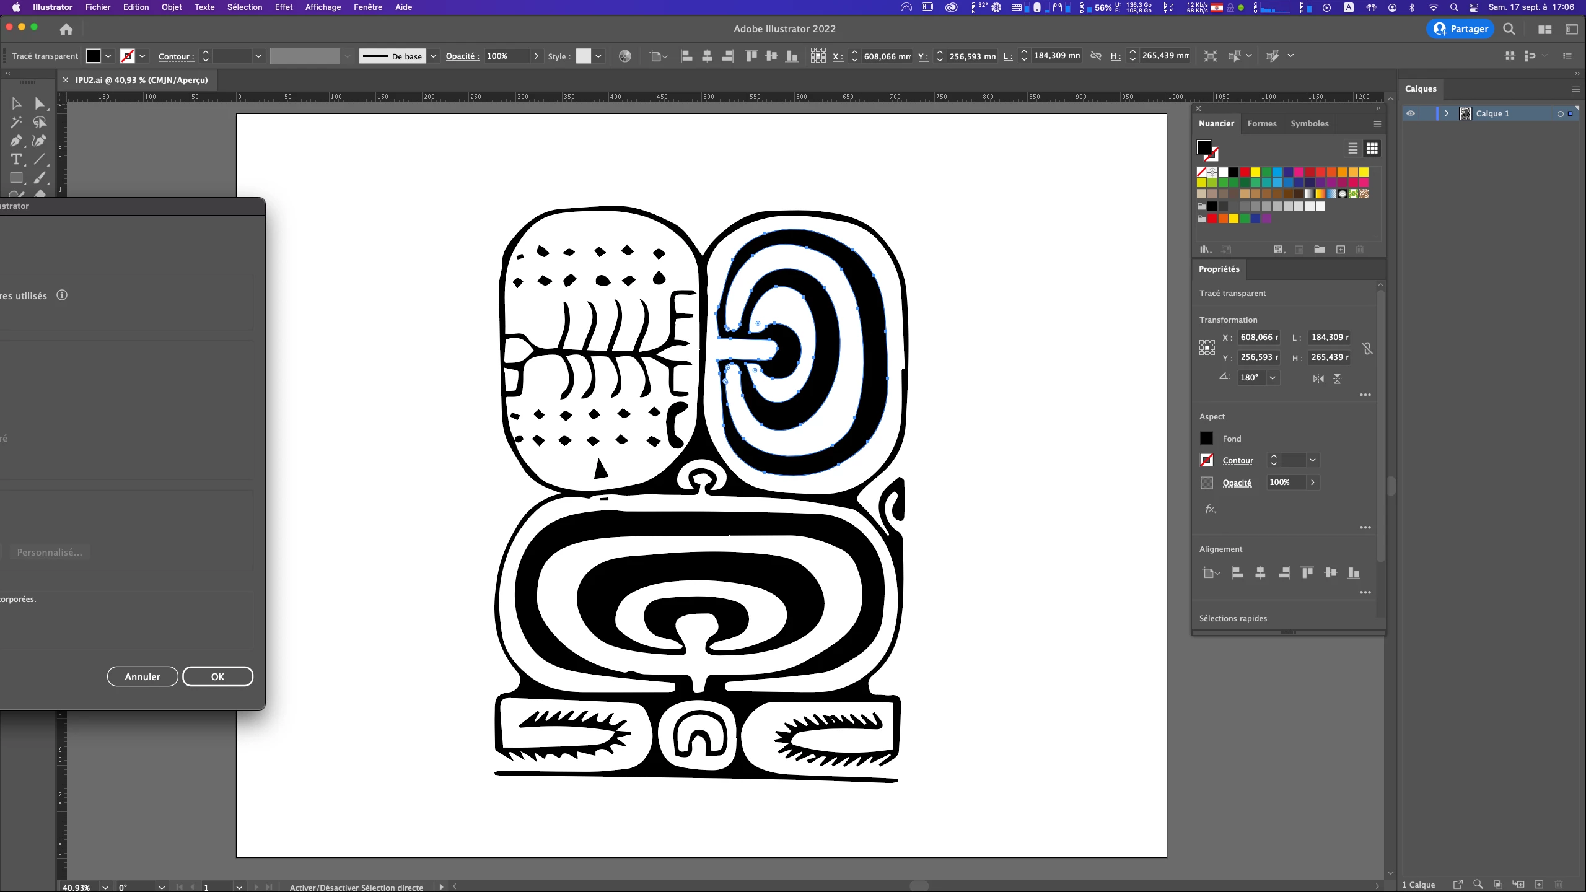Select the Pen tool
The width and height of the screenshot is (1586, 892).
[x=16, y=141]
